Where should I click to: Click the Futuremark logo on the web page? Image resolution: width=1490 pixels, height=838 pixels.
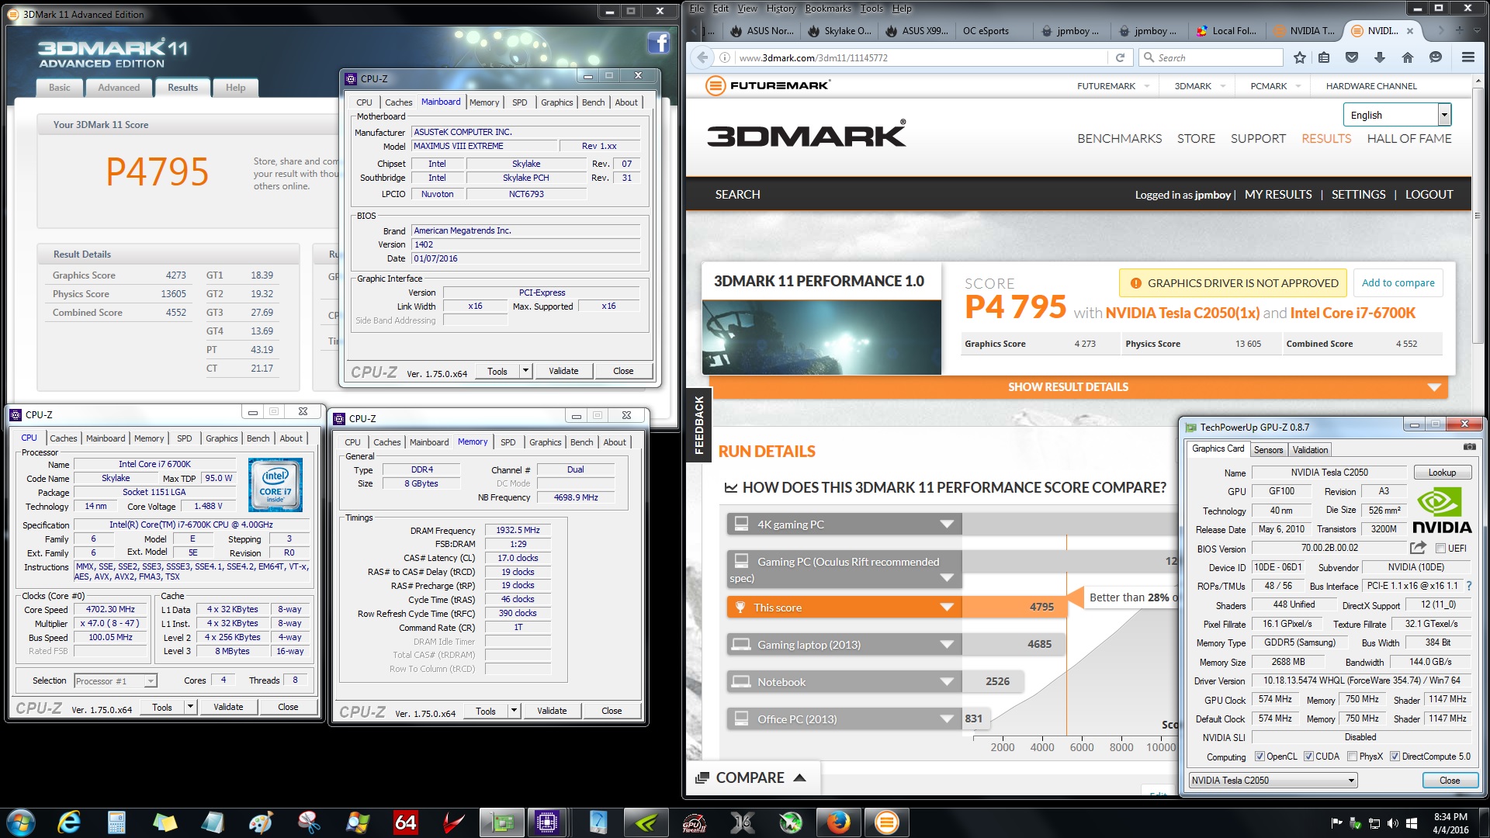(767, 85)
